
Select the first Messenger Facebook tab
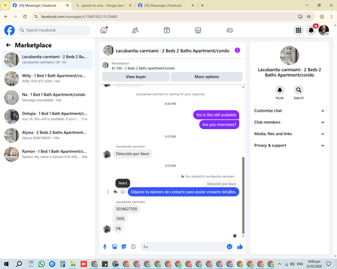pyautogui.click(x=40, y=5)
